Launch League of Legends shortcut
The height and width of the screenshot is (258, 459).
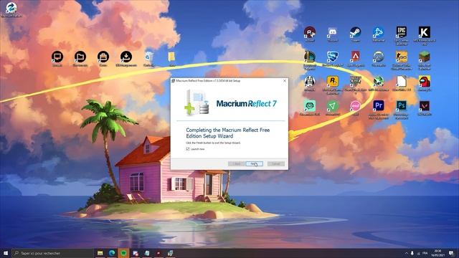coord(310,60)
